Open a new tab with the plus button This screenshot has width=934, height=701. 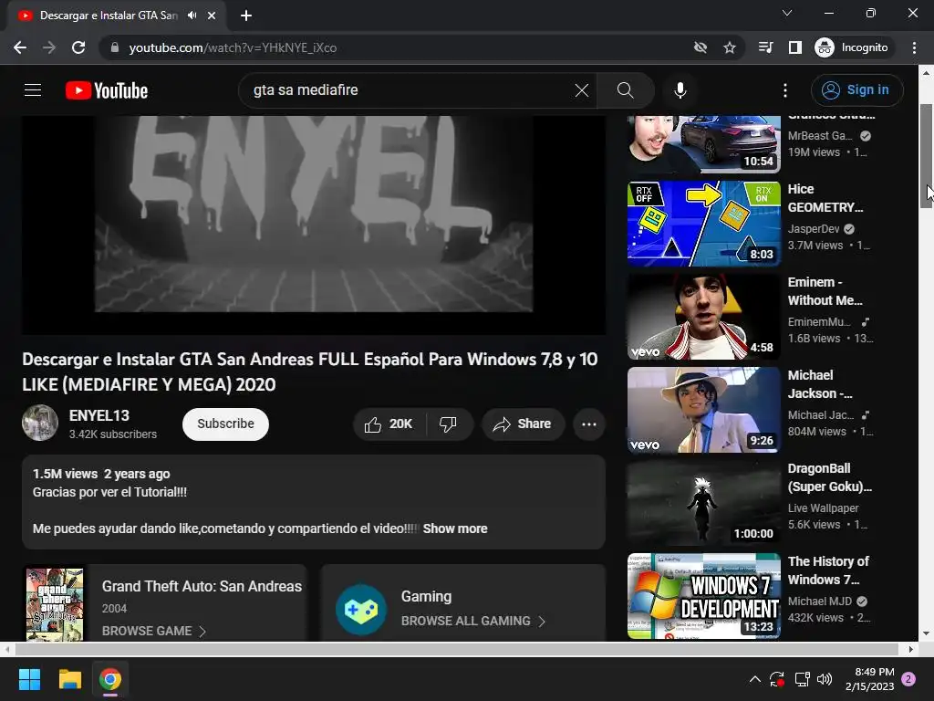[246, 16]
